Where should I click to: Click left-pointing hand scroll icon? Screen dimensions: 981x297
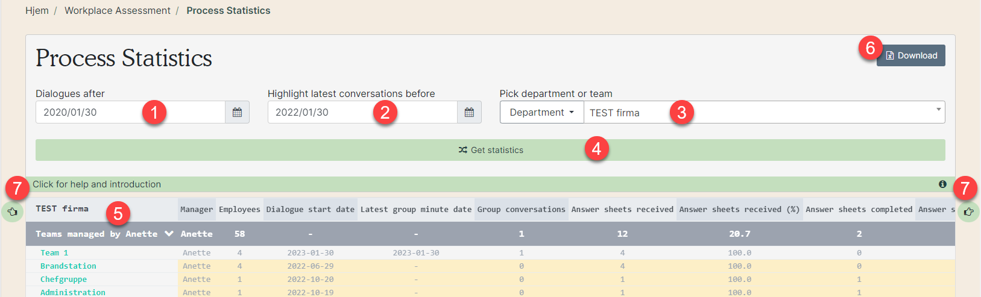pyautogui.click(x=12, y=211)
